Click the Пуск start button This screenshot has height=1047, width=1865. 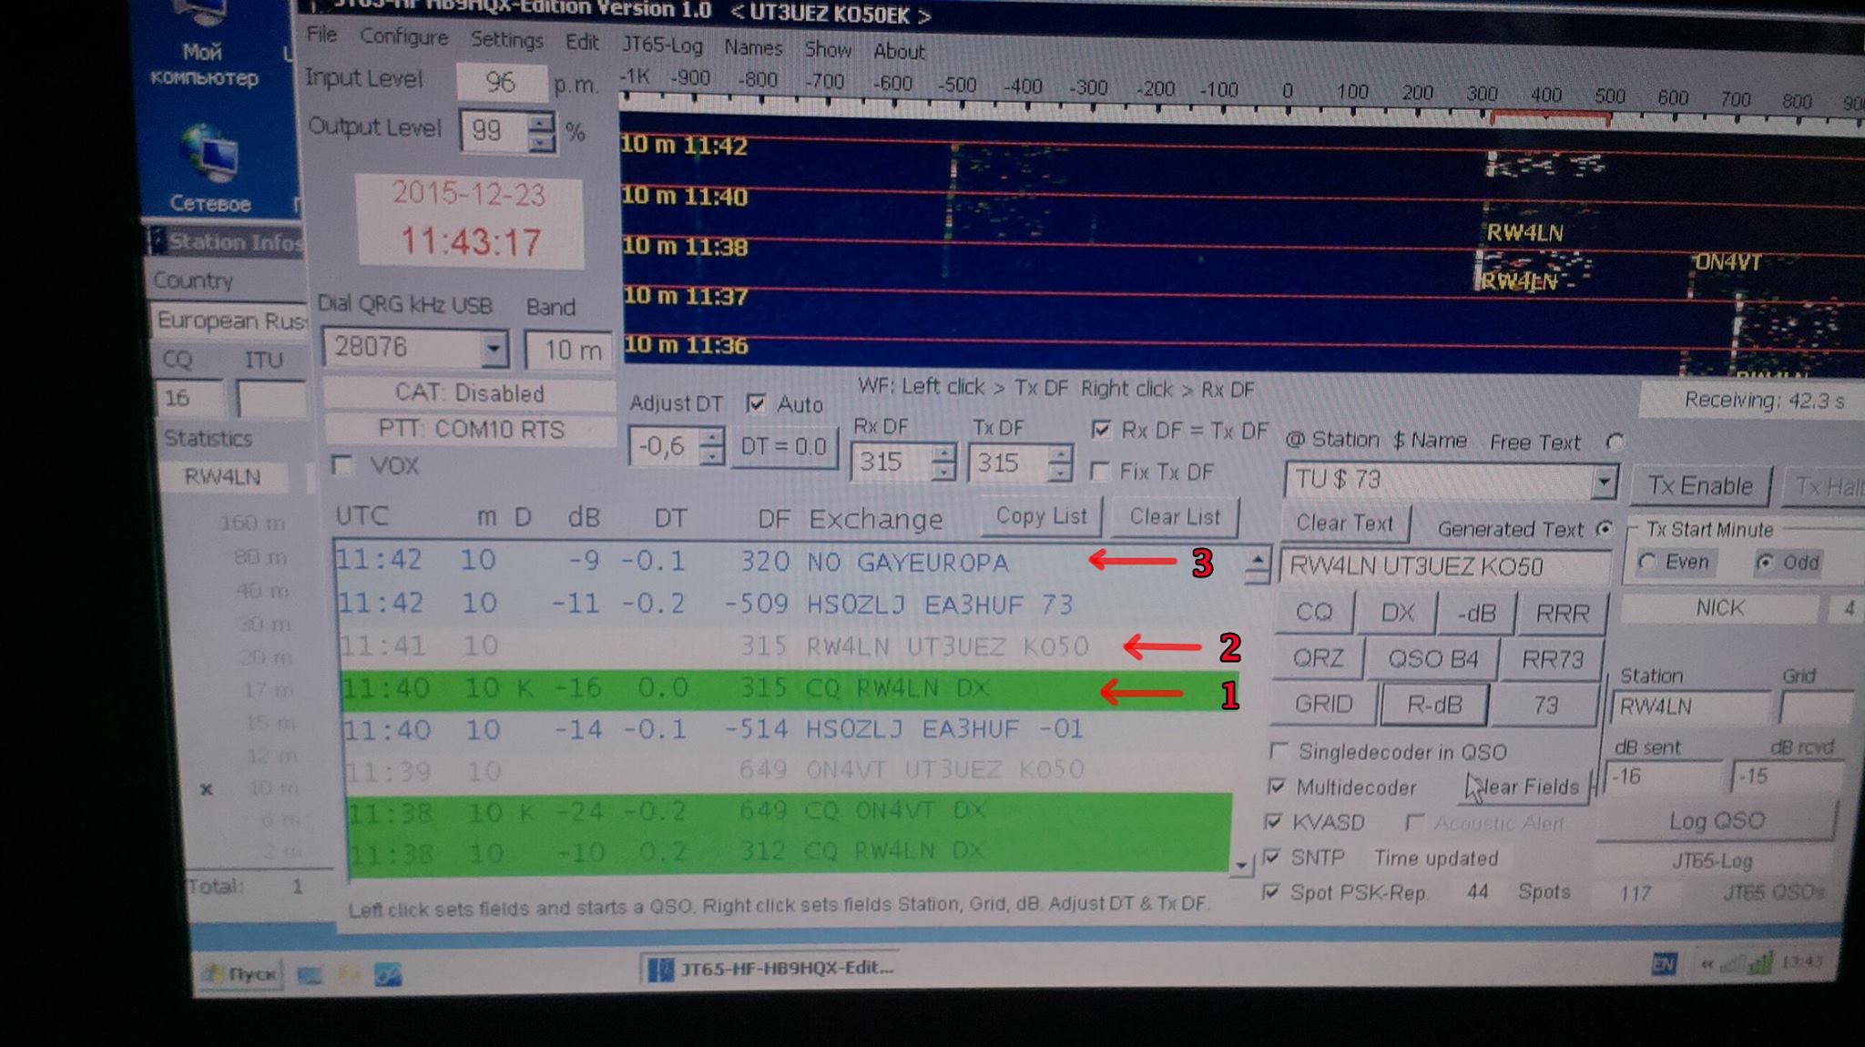241,974
